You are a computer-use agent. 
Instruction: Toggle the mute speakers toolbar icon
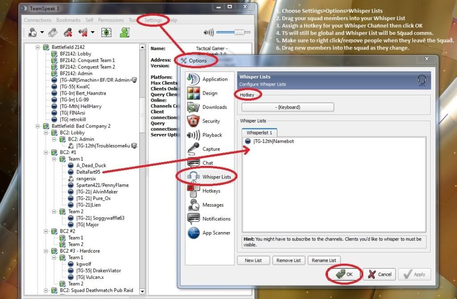click(x=83, y=32)
